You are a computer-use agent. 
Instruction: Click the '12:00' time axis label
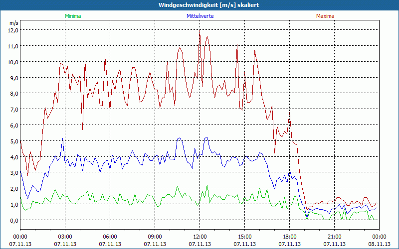(200, 237)
